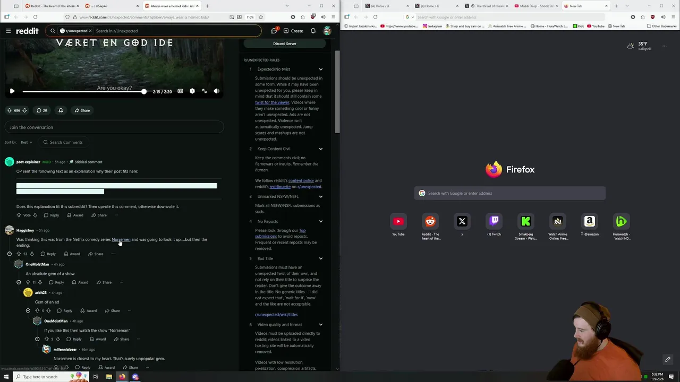This screenshot has height=382, width=680.
Task: Open the content policy link
Action: [301, 180]
